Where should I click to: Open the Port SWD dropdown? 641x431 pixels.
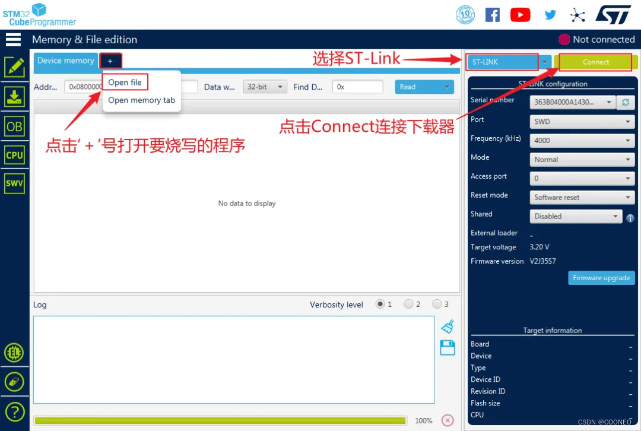point(582,122)
